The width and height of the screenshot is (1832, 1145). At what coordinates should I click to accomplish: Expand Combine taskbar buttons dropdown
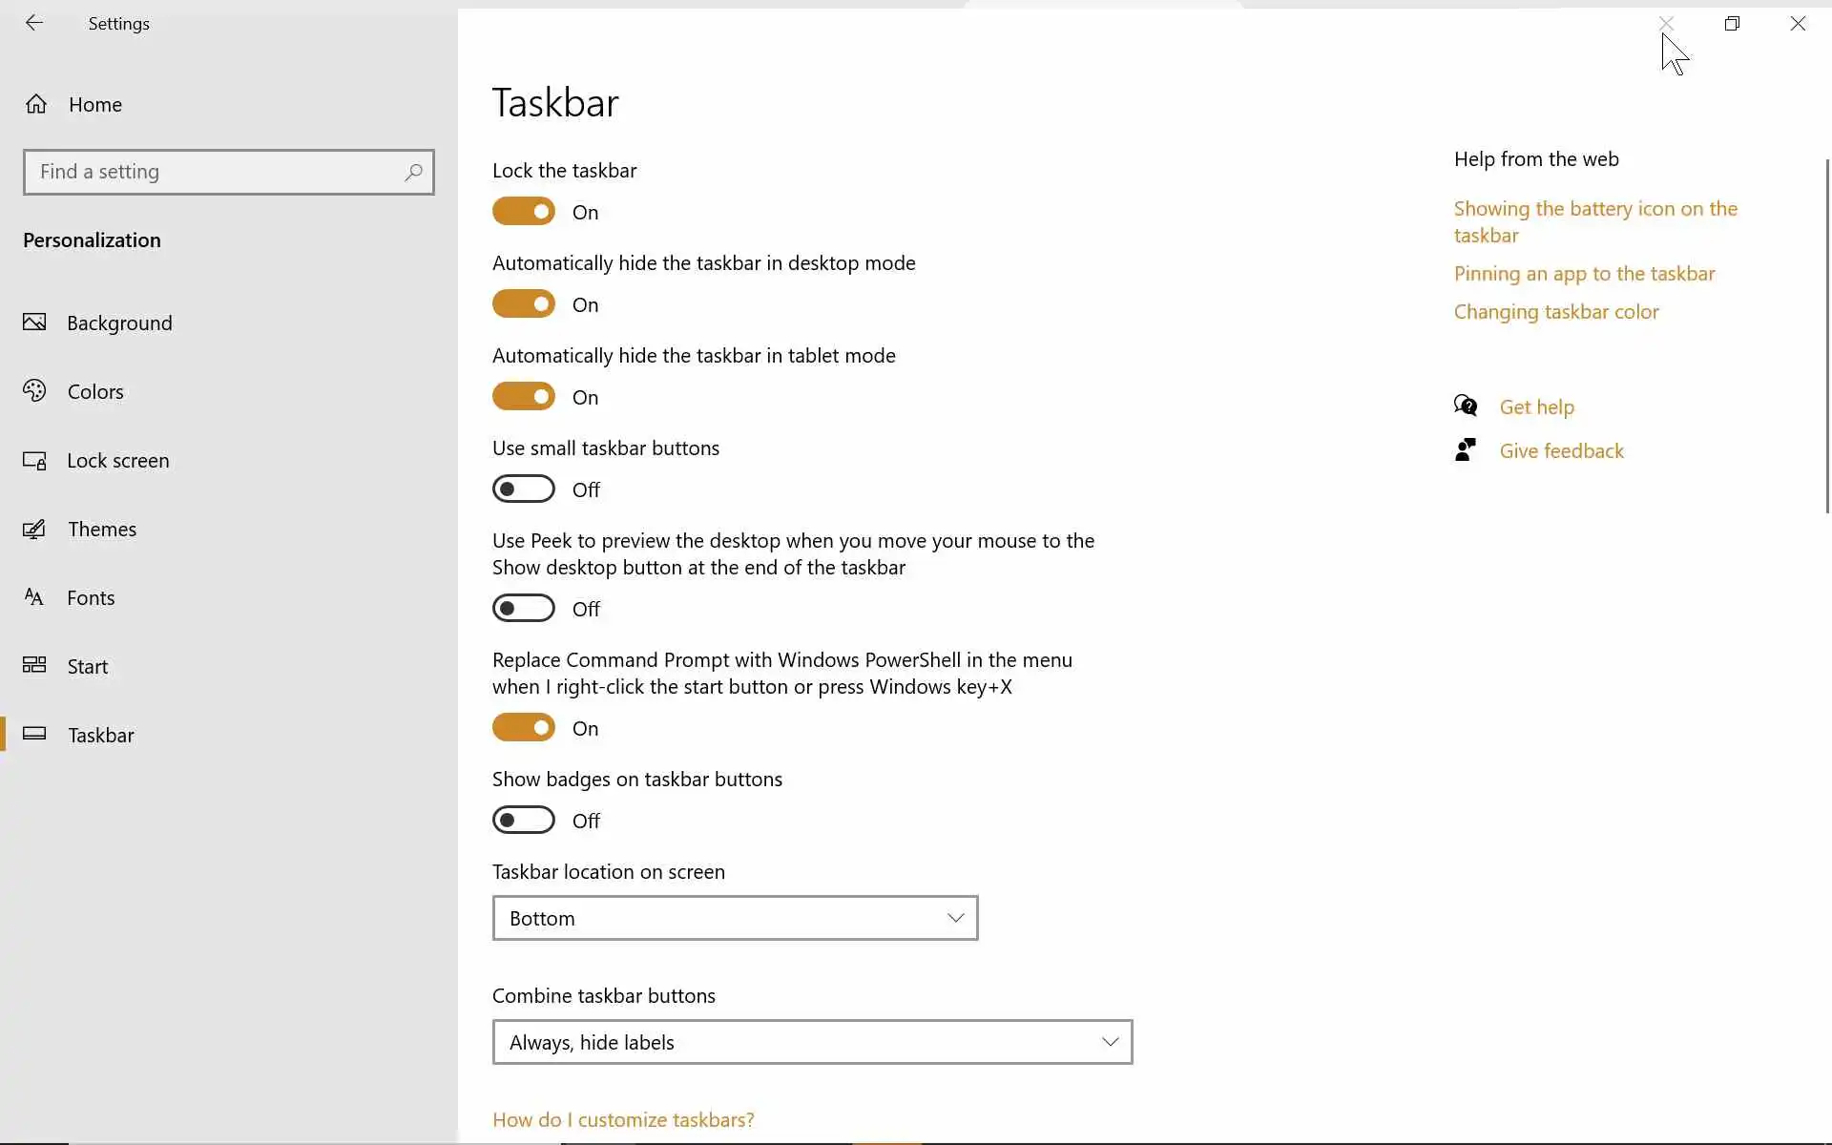812,1042
